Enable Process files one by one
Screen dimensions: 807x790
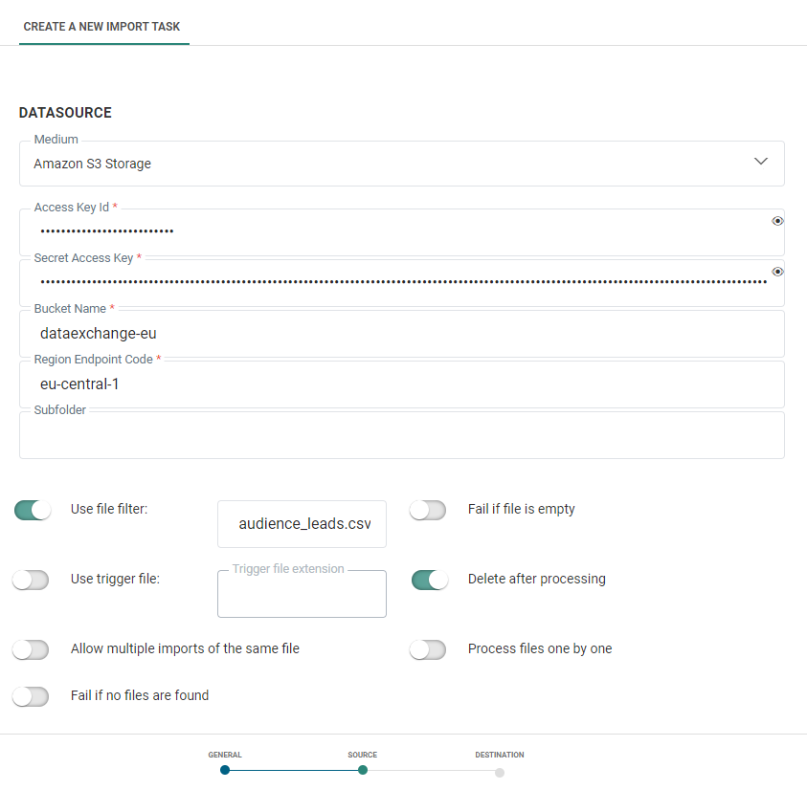tap(428, 649)
